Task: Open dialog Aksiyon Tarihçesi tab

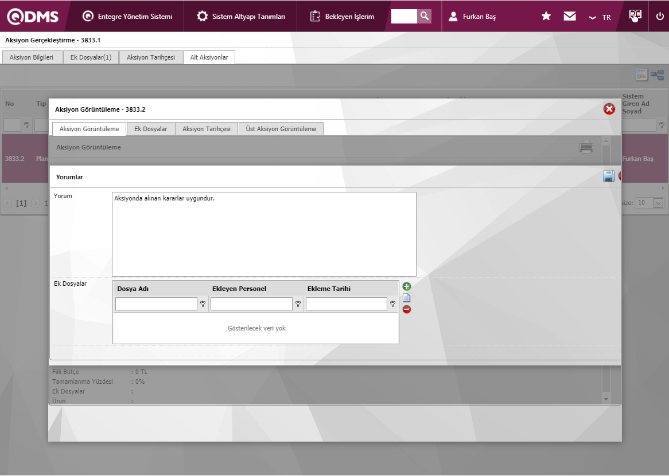Action: point(207,128)
